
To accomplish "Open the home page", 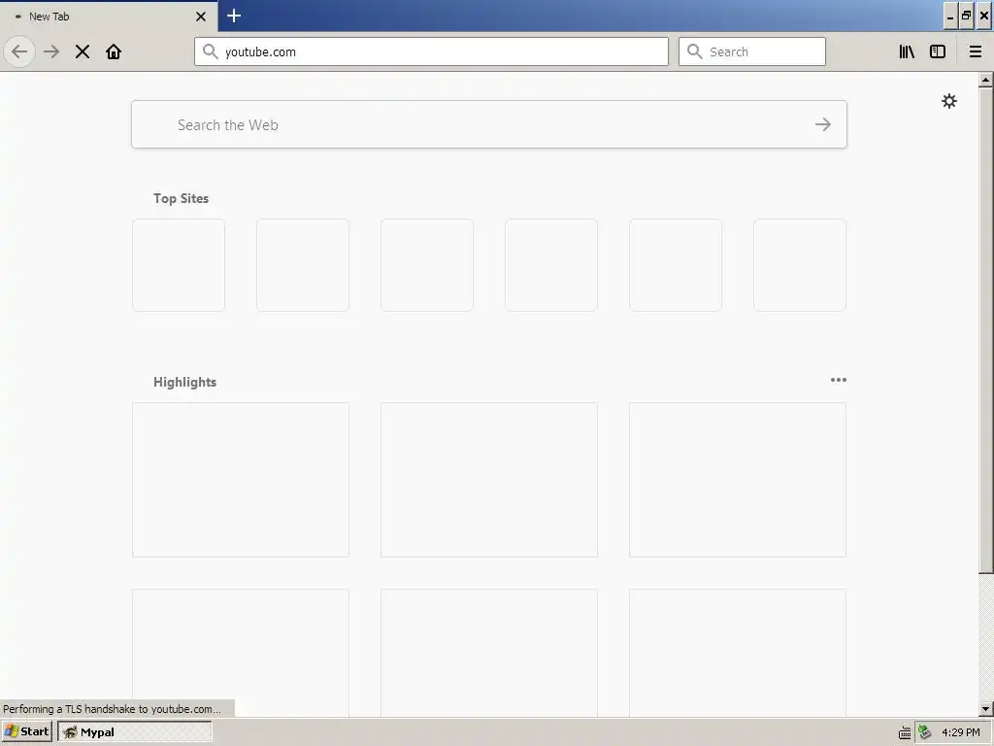I will click(114, 51).
